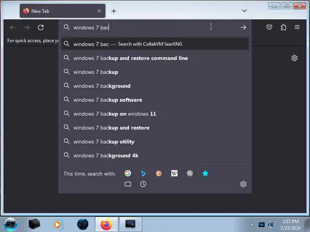Close the New Tab tab

click(x=99, y=11)
